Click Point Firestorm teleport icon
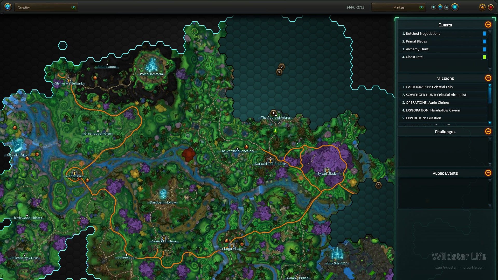Viewport: 498px width, 280px height. [x=151, y=65]
